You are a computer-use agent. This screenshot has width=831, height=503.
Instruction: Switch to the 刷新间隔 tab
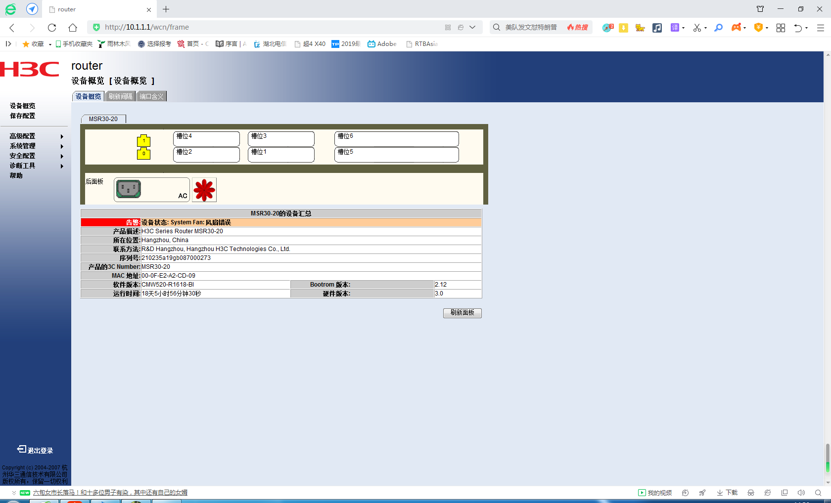click(121, 96)
